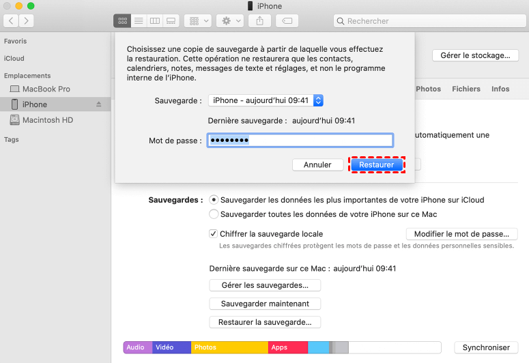Go back with the left arrow
The height and width of the screenshot is (363, 529).
point(11,21)
